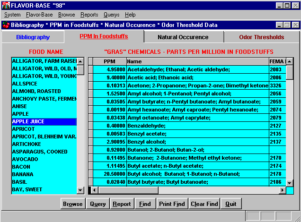Switch to the Odor Thresholds tab
The height and width of the screenshot is (222, 301).
point(261,37)
